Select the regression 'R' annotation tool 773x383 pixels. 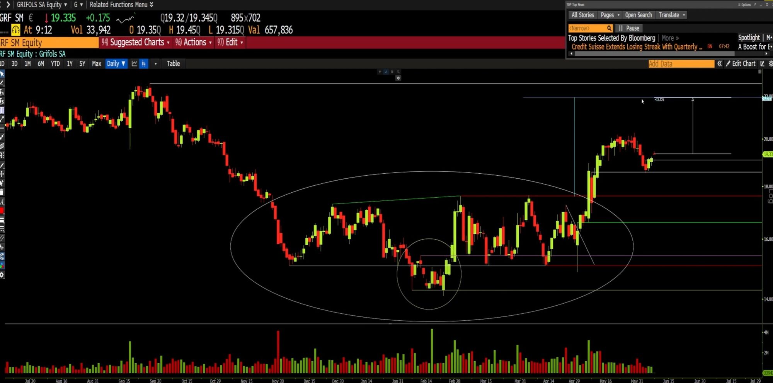[x=2, y=156]
